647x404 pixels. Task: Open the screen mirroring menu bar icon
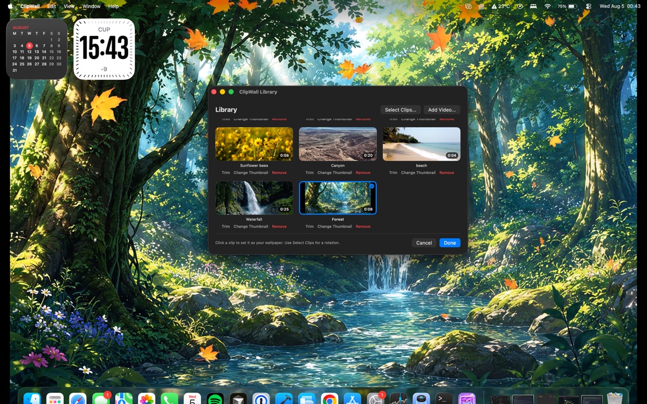tap(468, 6)
